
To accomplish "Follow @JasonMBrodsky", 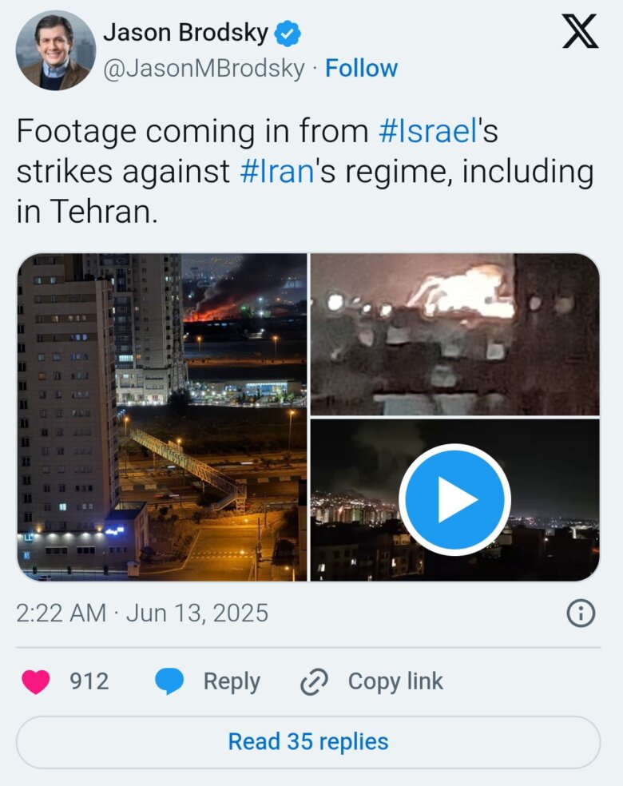I will coord(361,68).
